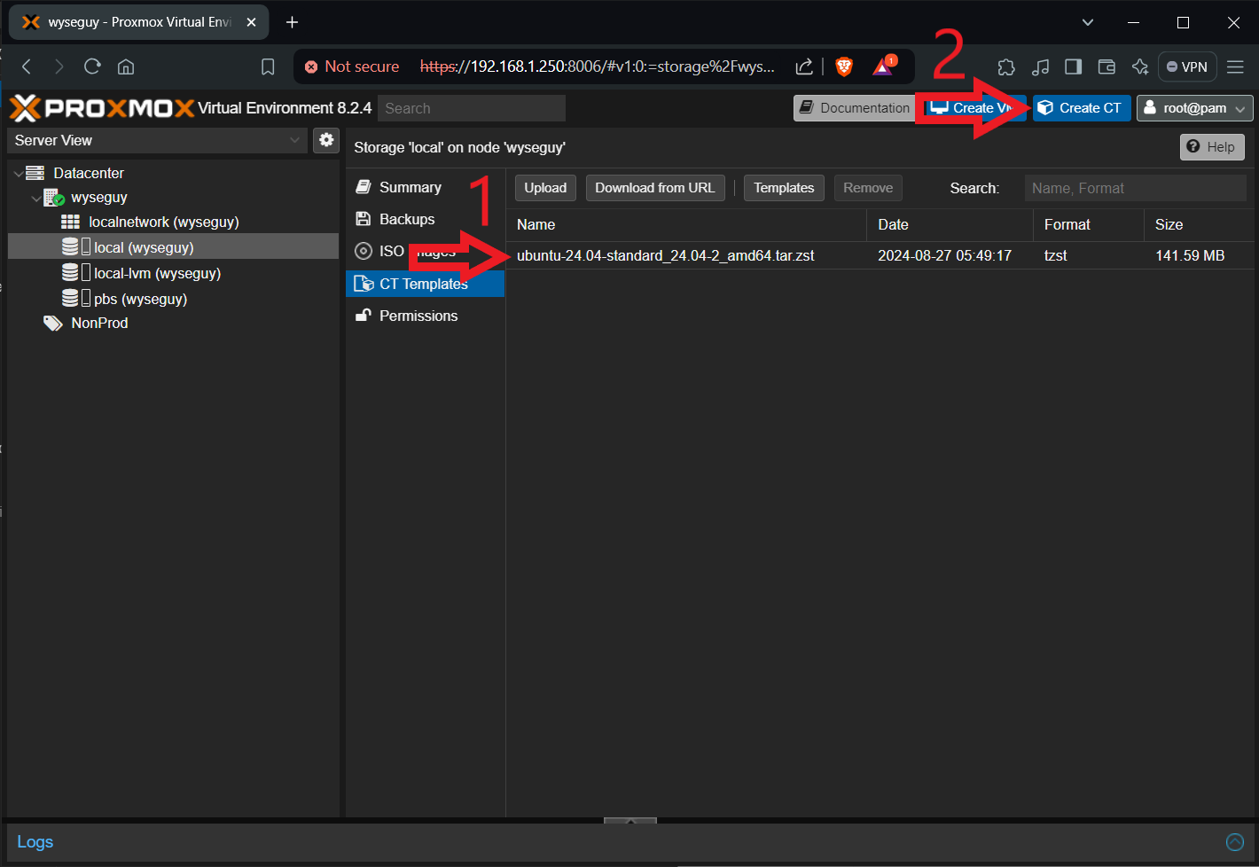Select the ubuntu-24.04-standard template row
The height and width of the screenshot is (867, 1259).
click(882, 255)
